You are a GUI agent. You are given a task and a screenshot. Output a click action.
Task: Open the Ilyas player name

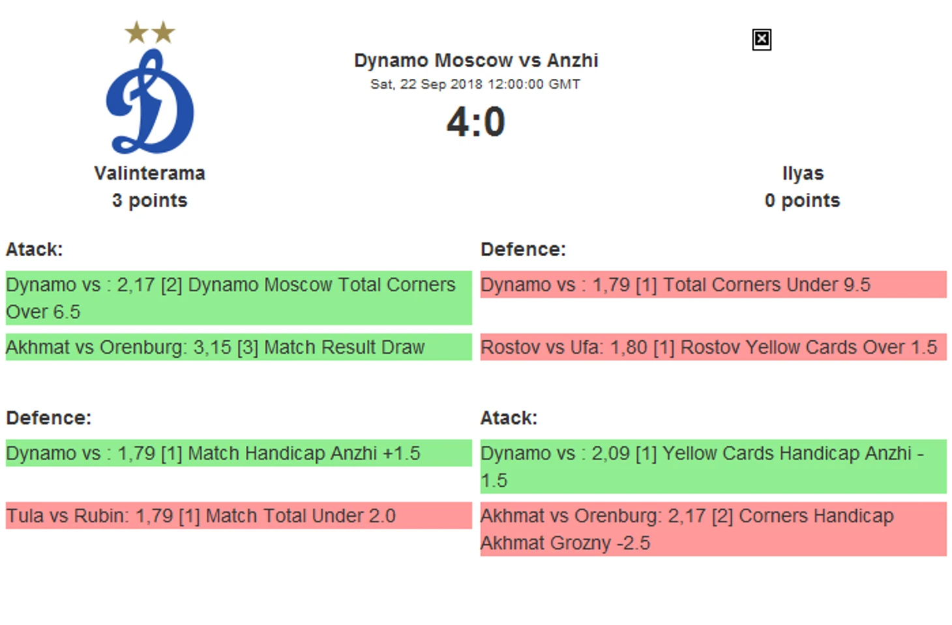click(x=803, y=173)
